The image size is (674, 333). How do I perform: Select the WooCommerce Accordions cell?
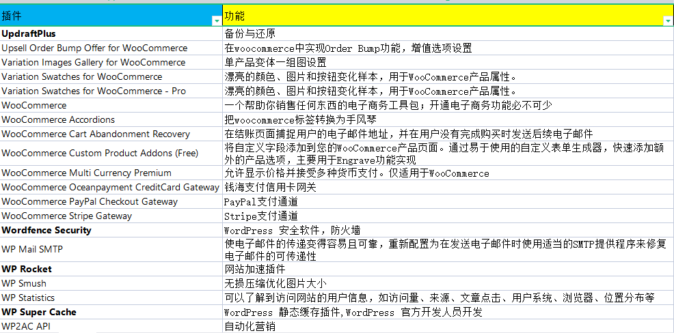pyautogui.click(x=111, y=119)
